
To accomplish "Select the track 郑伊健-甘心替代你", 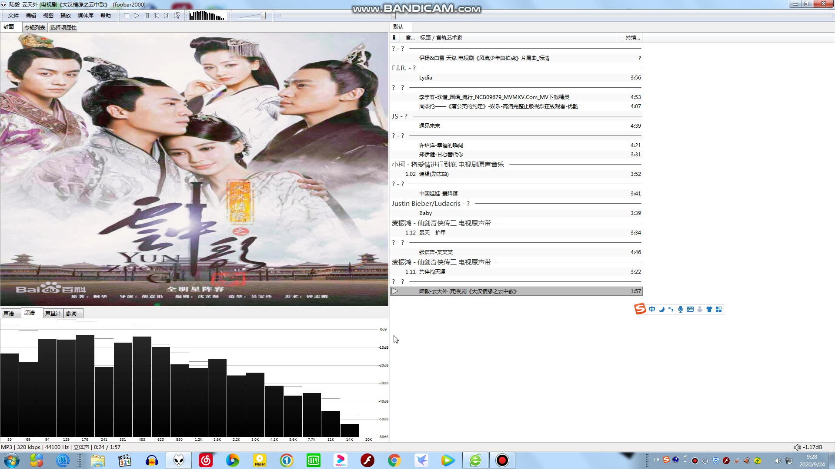I will [516, 155].
